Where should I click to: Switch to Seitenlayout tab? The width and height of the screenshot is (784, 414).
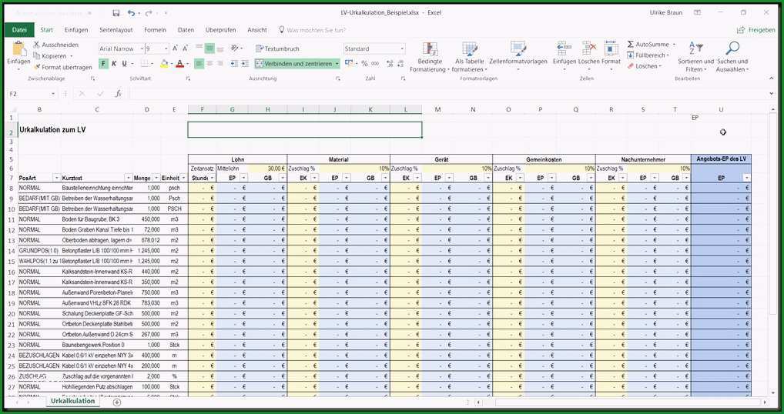pyautogui.click(x=116, y=30)
